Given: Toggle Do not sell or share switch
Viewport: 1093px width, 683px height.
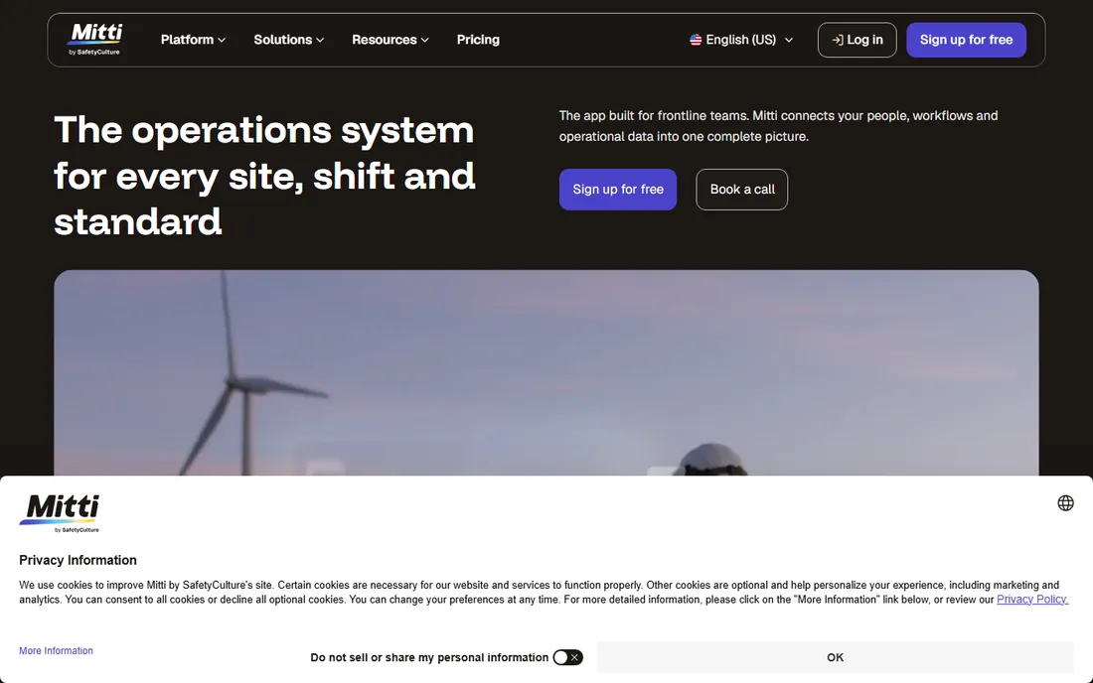Looking at the screenshot, I should [567, 657].
